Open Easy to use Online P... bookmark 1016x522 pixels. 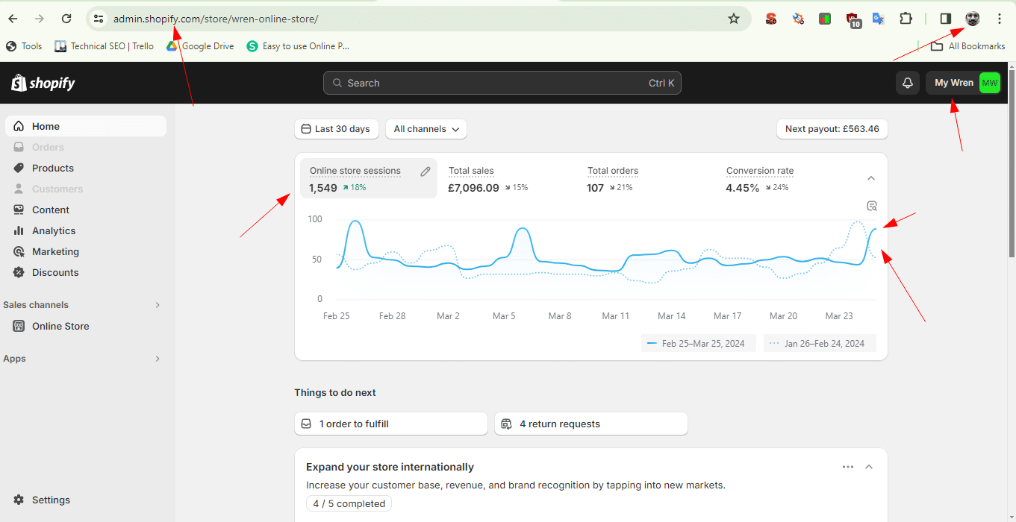point(298,46)
